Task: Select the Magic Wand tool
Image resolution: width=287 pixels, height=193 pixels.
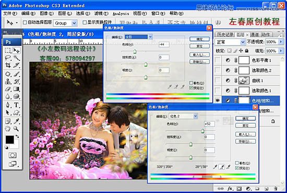Action: pos(16,58)
